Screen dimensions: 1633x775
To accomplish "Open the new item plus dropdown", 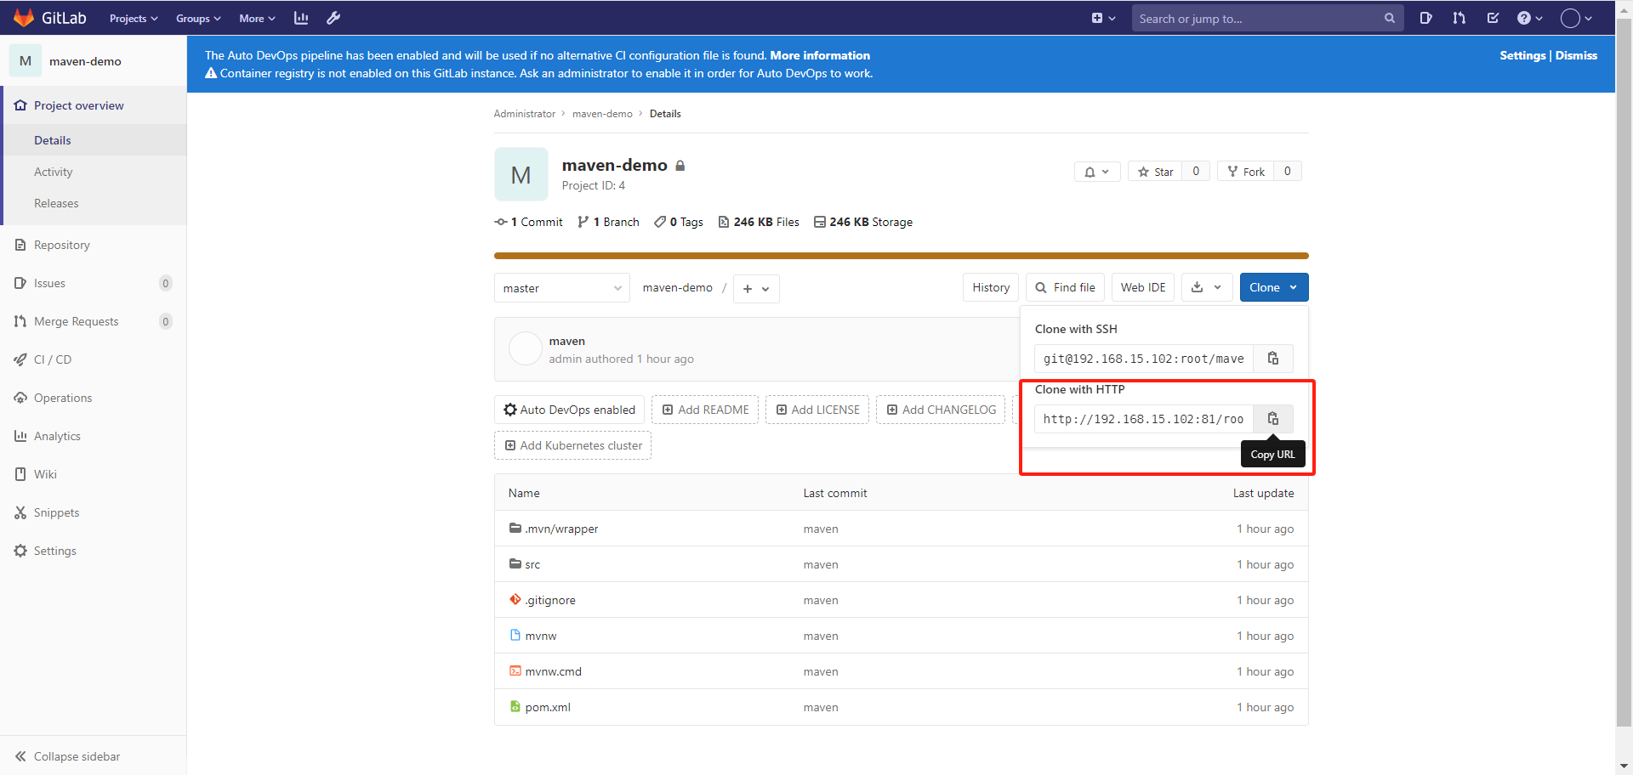I will 1103,18.
